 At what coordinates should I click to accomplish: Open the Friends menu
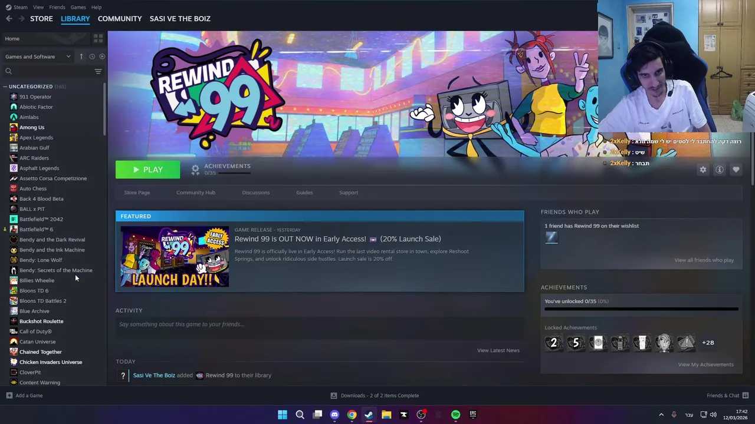57,7
